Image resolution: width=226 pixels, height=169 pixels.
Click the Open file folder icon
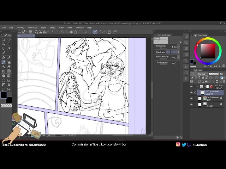point(41,32)
